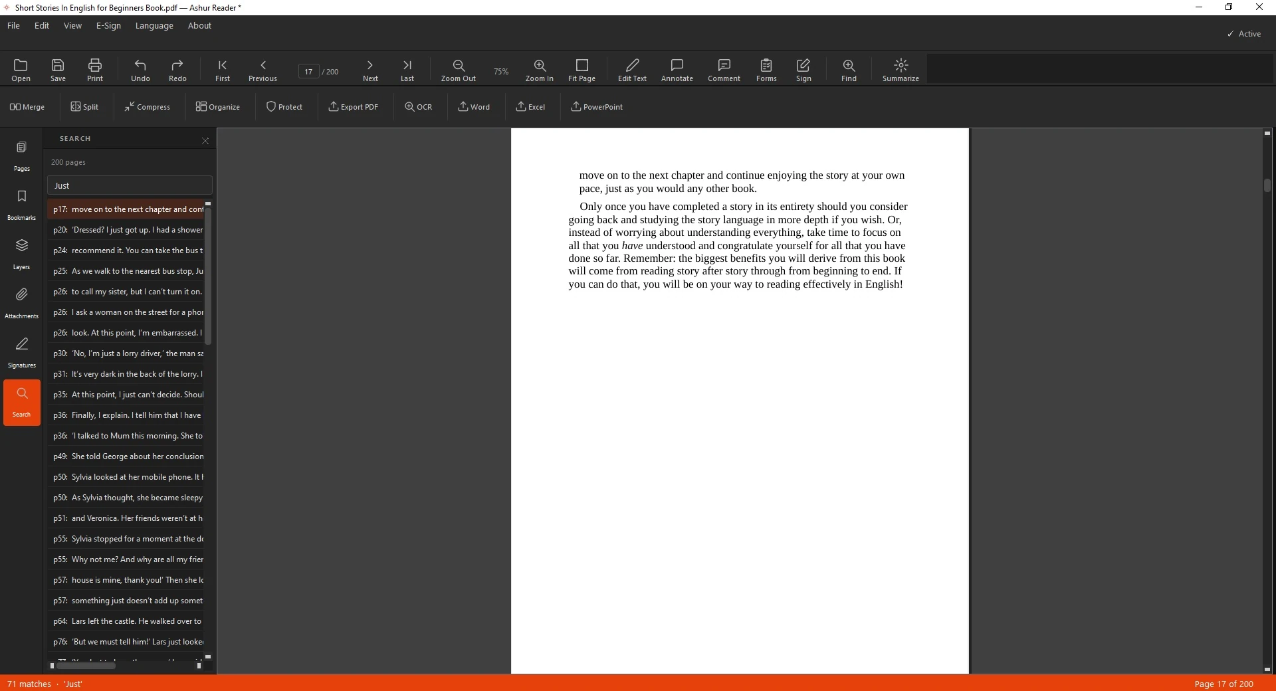Jump to the First page
The image size is (1276, 691).
click(223, 69)
